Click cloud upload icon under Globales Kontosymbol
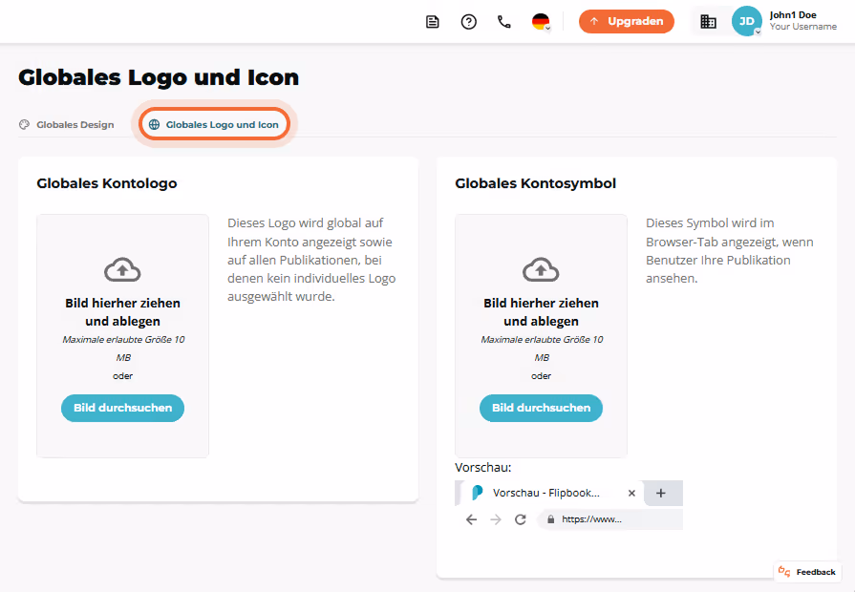The image size is (855, 592). (x=541, y=269)
